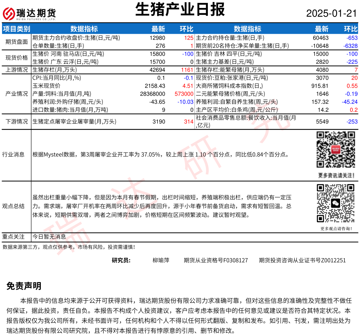Click researcher name 柳瑜萍
360x335 pixels.
coord(161,260)
